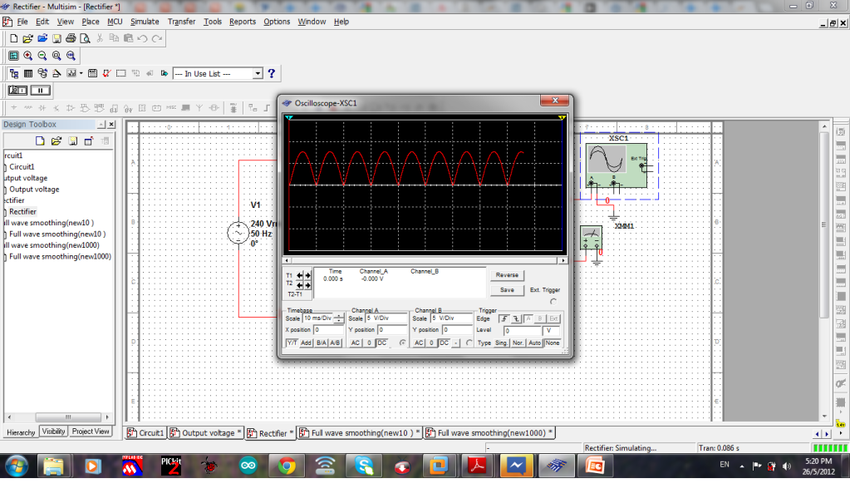Image resolution: width=850 pixels, height=503 pixels.
Task: Select the Project View tab
Action: (x=91, y=431)
